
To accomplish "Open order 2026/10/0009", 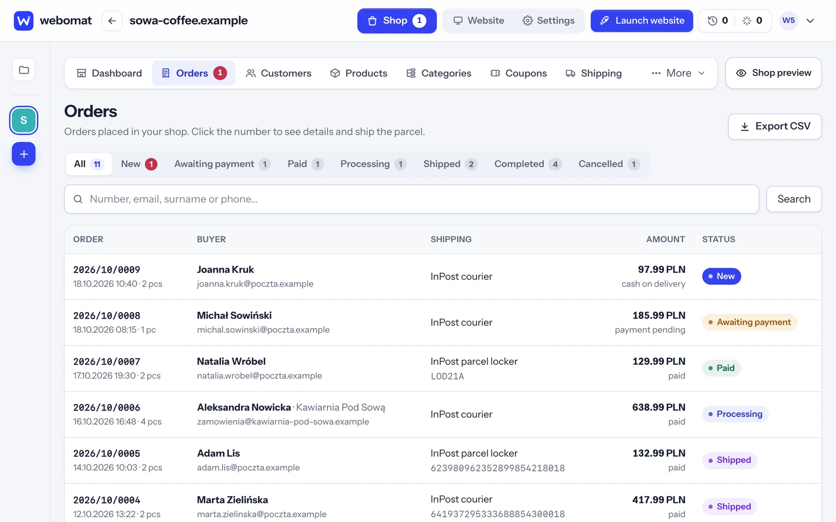I will (107, 270).
